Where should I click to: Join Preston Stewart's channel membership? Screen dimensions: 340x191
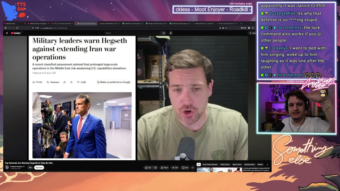pyautogui.click(x=30, y=168)
